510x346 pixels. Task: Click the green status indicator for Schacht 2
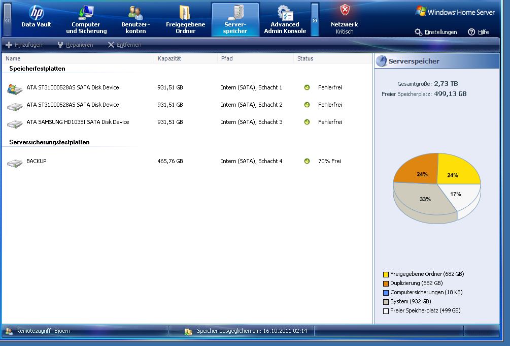[x=307, y=105]
